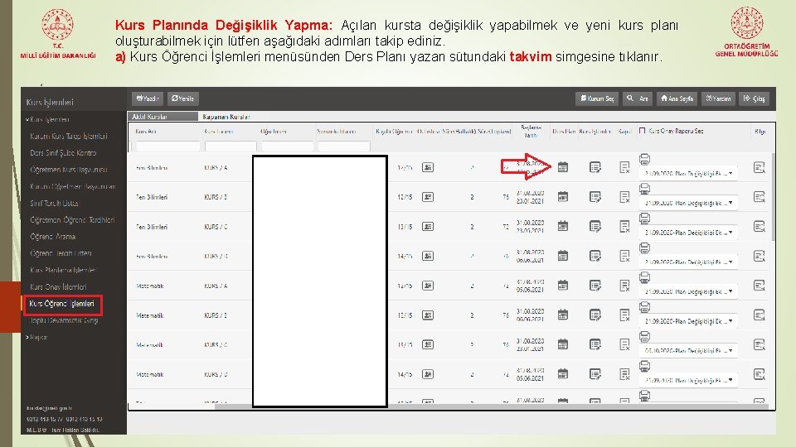This screenshot has width=796, height=447.
Task: Open report dropdown in Fen Bilimleri KURS / A row
Action: [x=688, y=173]
